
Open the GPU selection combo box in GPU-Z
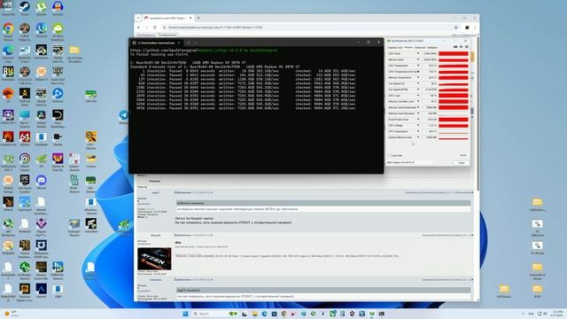409,162
